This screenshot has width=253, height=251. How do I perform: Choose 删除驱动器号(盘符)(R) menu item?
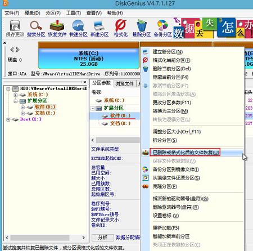coord(193,207)
